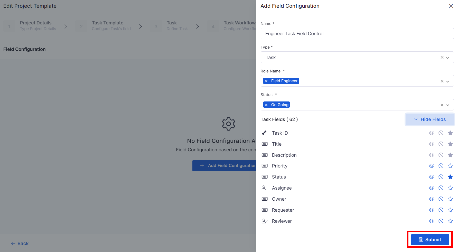
Task: Open the Type dropdown
Action: click(447, 58)
